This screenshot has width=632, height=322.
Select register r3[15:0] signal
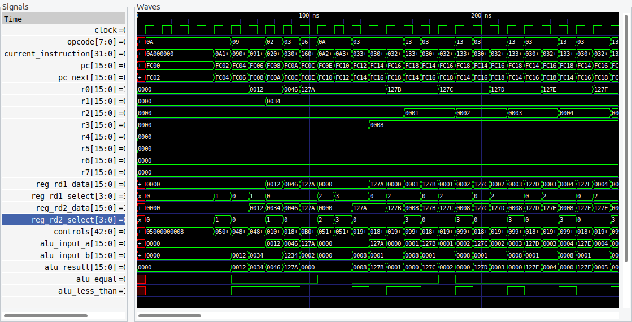click(64, 125)
